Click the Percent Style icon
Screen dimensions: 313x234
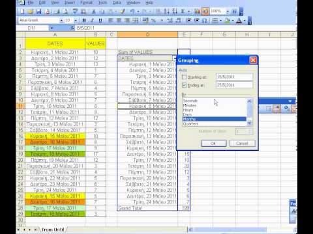coord(153,21)
